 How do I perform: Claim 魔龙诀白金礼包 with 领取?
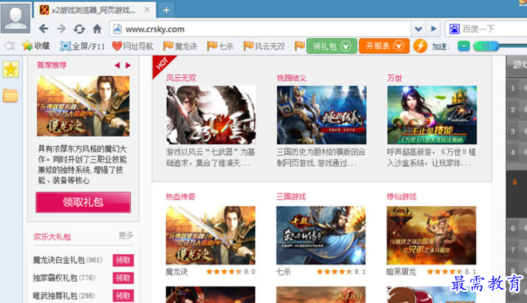123,260
